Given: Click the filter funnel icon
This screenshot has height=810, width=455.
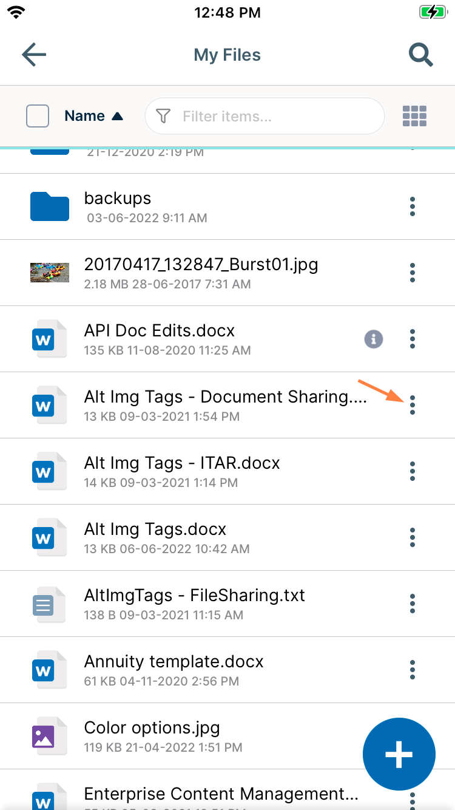Looking at the screenshot, I should pyautogui.click(x=163, y=116).
